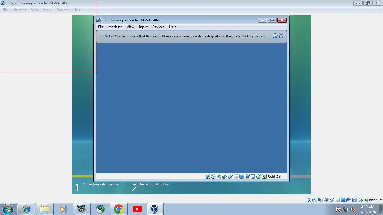Viewport: 383px width, 215px height.
Task: Restore down the Tiny7 VirtualBox window
Action: 367,3
